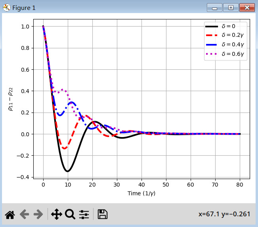Close the Figure 1 window
This screenshot has width=258, height=227.
(247, 8)
